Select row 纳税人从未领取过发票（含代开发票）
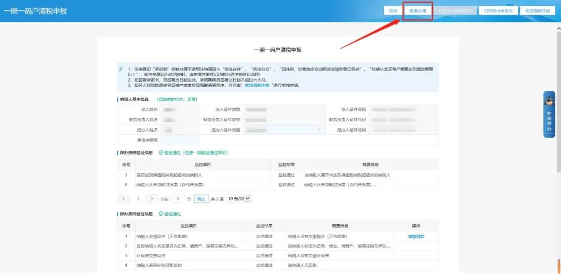The width and height of the screenshot is (561, 274). [x=277, y=185]
